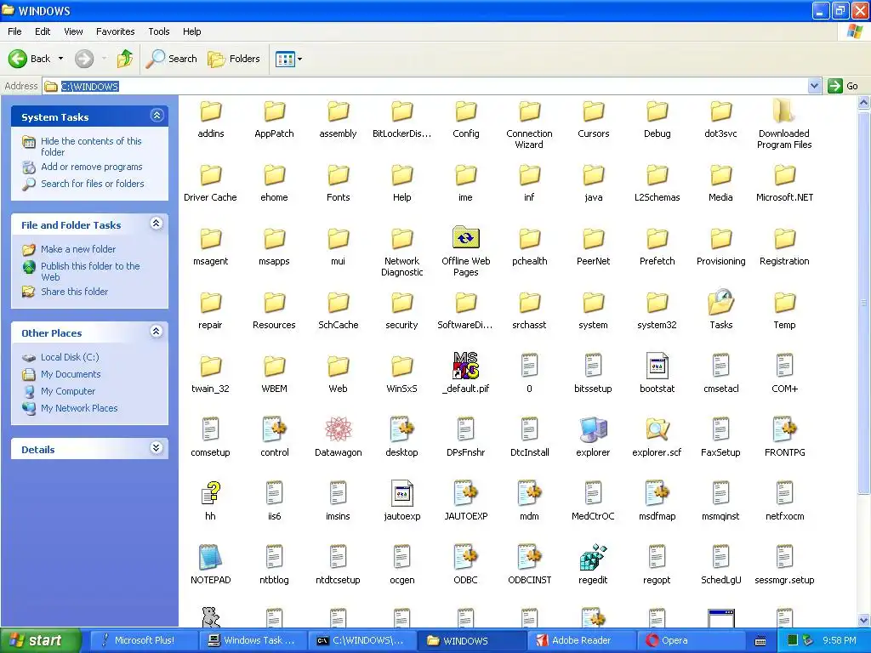Select the regedit icon

coord(593,557)
